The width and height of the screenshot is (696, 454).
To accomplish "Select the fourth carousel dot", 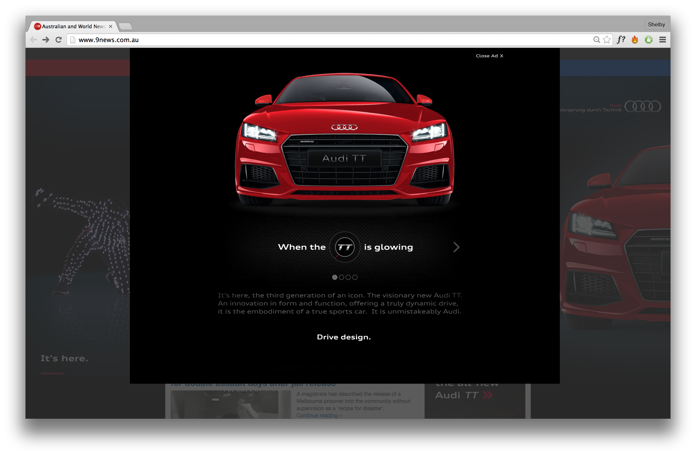I will (x=355, y=277).
